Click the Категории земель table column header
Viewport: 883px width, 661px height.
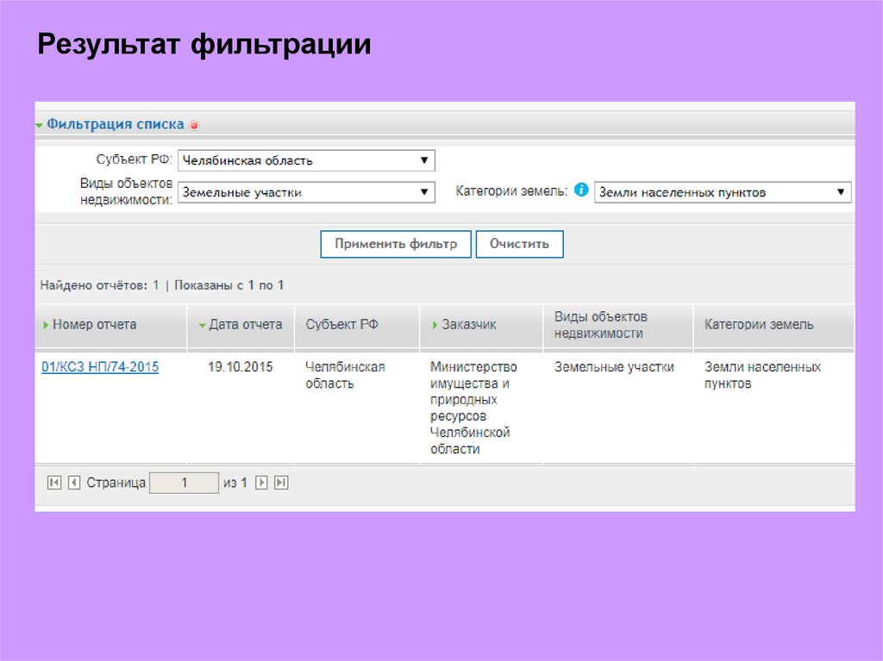pyautogui.click(x=758, y=325)
